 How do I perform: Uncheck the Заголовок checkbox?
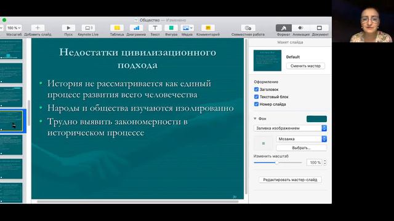click(x=256, y=89)
